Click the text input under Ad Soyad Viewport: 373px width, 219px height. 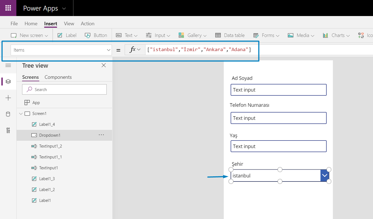coord(279,90)
